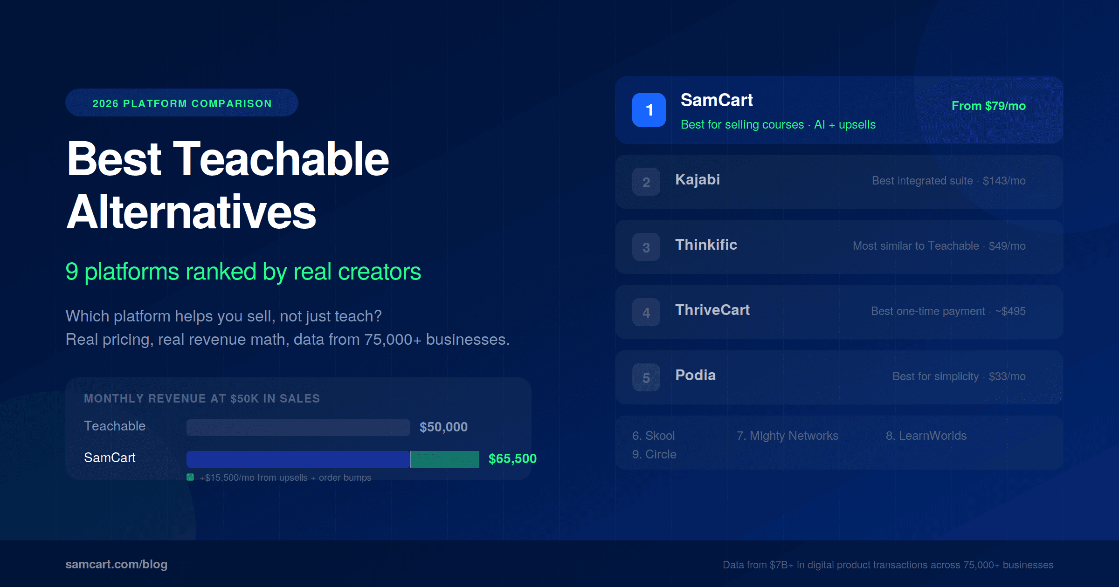
Task: Click the number 3 badge beside Thinkific
Action: coord(646,247)
